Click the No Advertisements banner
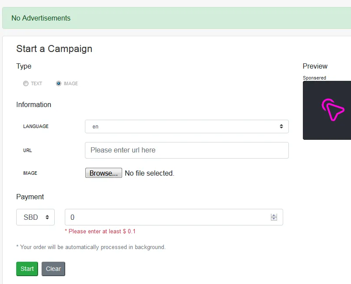The height and width of the screenshot is (284, 351). [177, 18]
